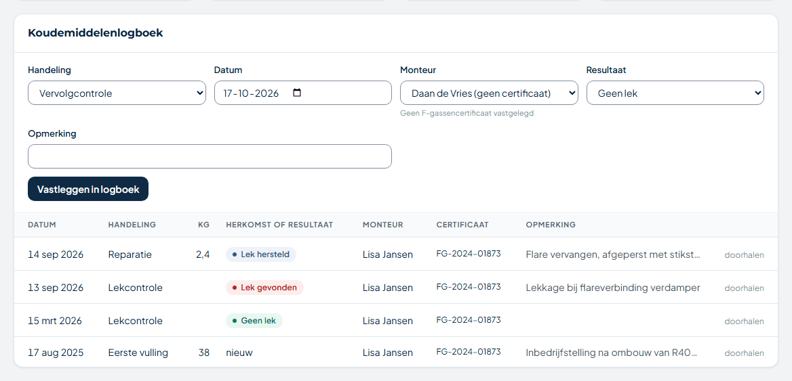792x381 pixels.
Task: Click the date cell 14 sep 2026
Action: [56, 254]
